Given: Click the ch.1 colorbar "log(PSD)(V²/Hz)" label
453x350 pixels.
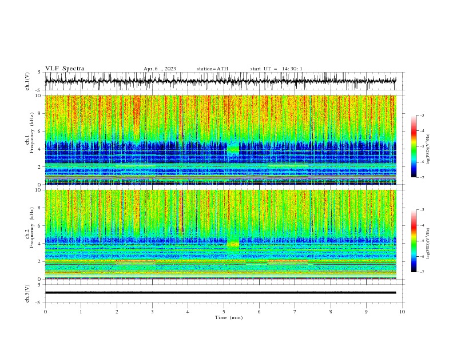Looking at the screenshot, I should coord(428,149).
